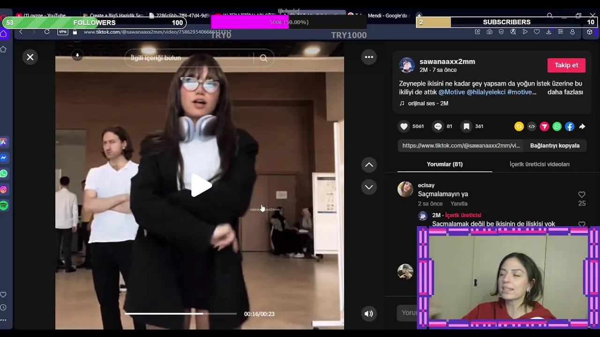
Task: Open Spotify in browser sidebar
Action: (x=4, y=205)
